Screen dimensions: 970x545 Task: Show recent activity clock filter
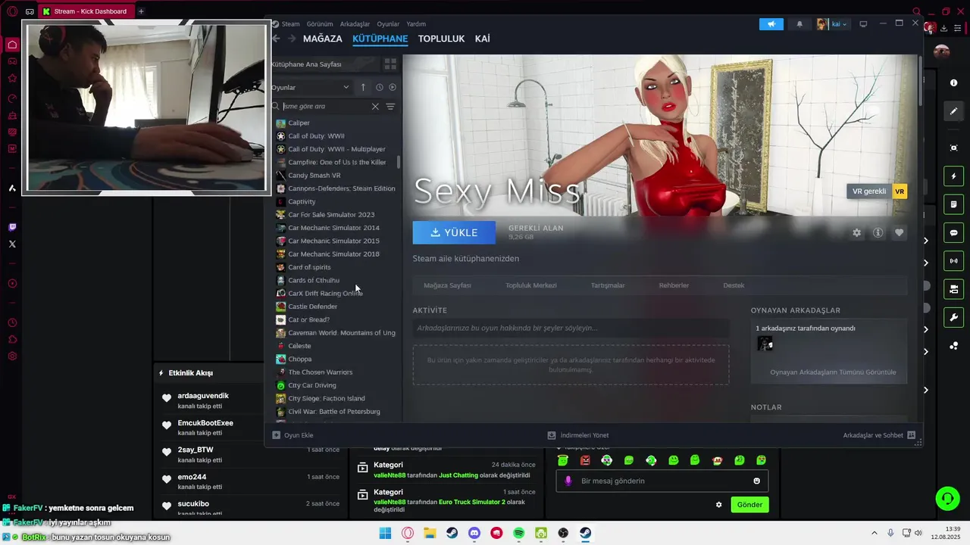tap(380, 87)
